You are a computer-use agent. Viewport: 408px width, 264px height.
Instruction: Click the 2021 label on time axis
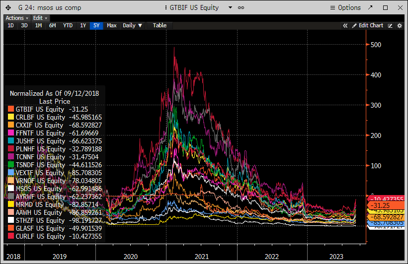pos(202,257)
